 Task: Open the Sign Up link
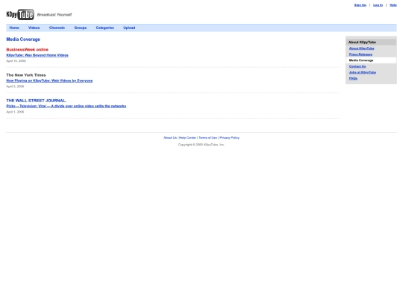[360, 5]
